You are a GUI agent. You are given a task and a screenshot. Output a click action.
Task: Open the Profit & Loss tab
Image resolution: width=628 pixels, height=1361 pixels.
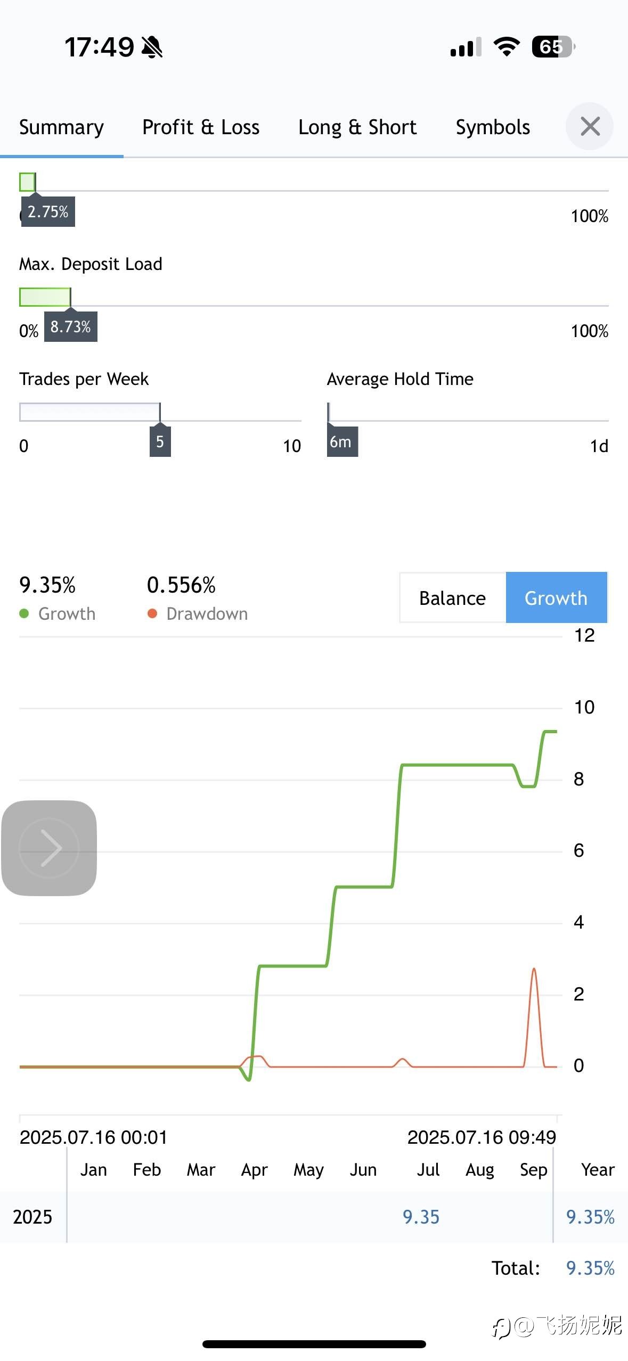(x=201, y=127)
